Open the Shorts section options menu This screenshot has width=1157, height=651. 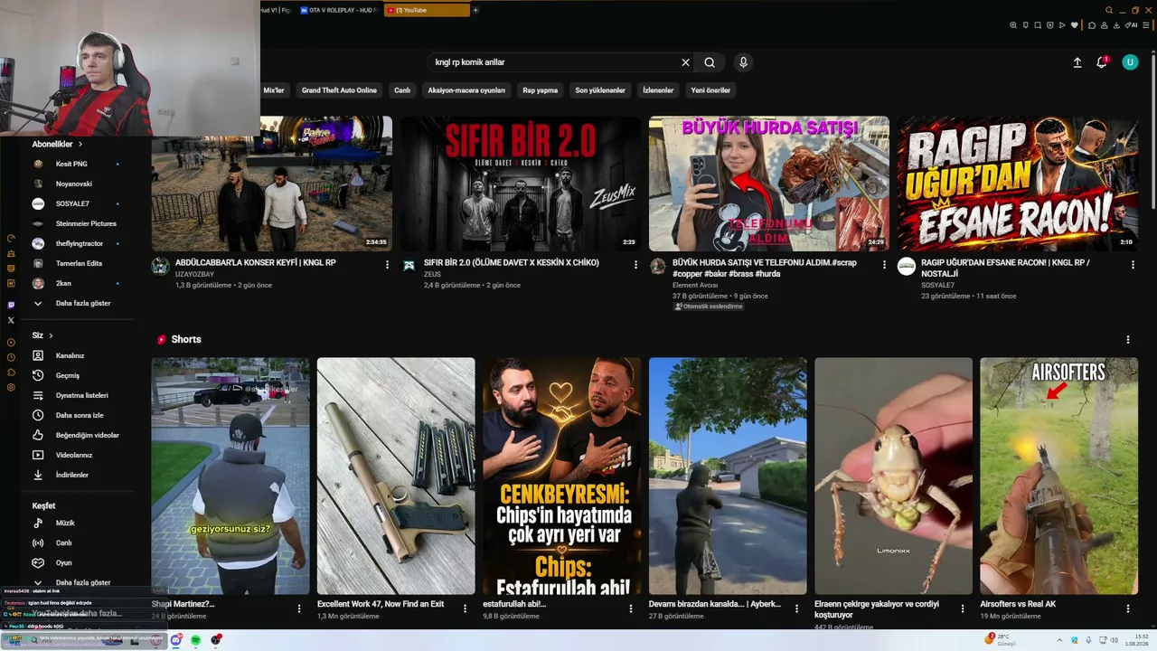click(1127, 339)
